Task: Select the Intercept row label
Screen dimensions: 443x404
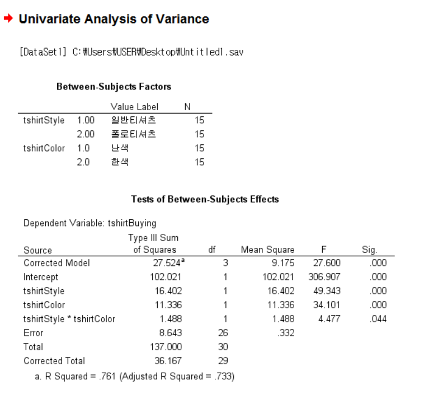Action: 41,277
